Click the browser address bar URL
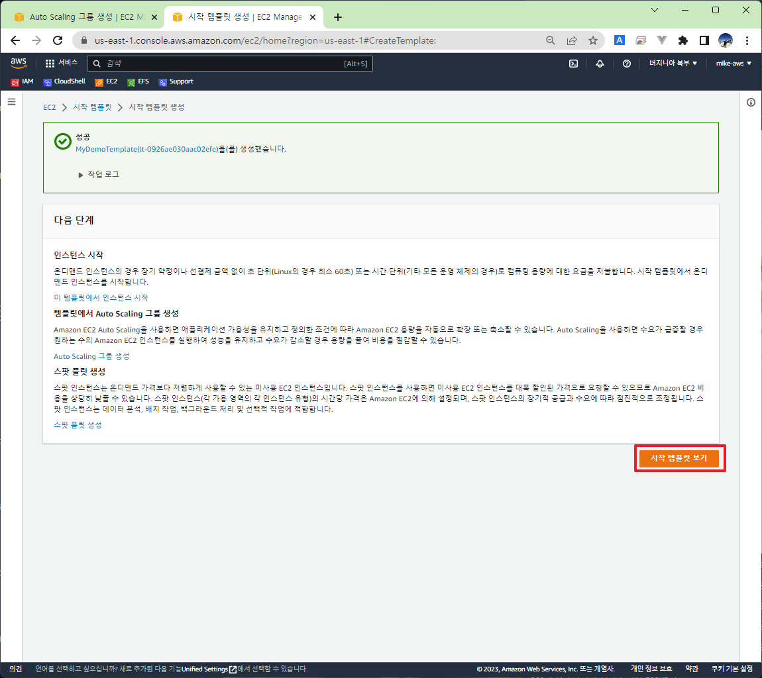The width and height of the screenshot is (762, 678). pyautogui.click(x=265, y=40)
